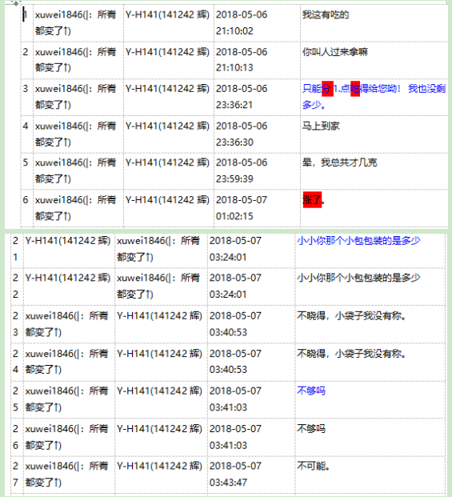Click the timestamp cell ending 23:36:30
Viewport: 452px width, 497px height.
[257, 134]
